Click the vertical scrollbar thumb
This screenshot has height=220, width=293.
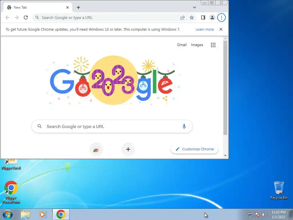(225, 88)
